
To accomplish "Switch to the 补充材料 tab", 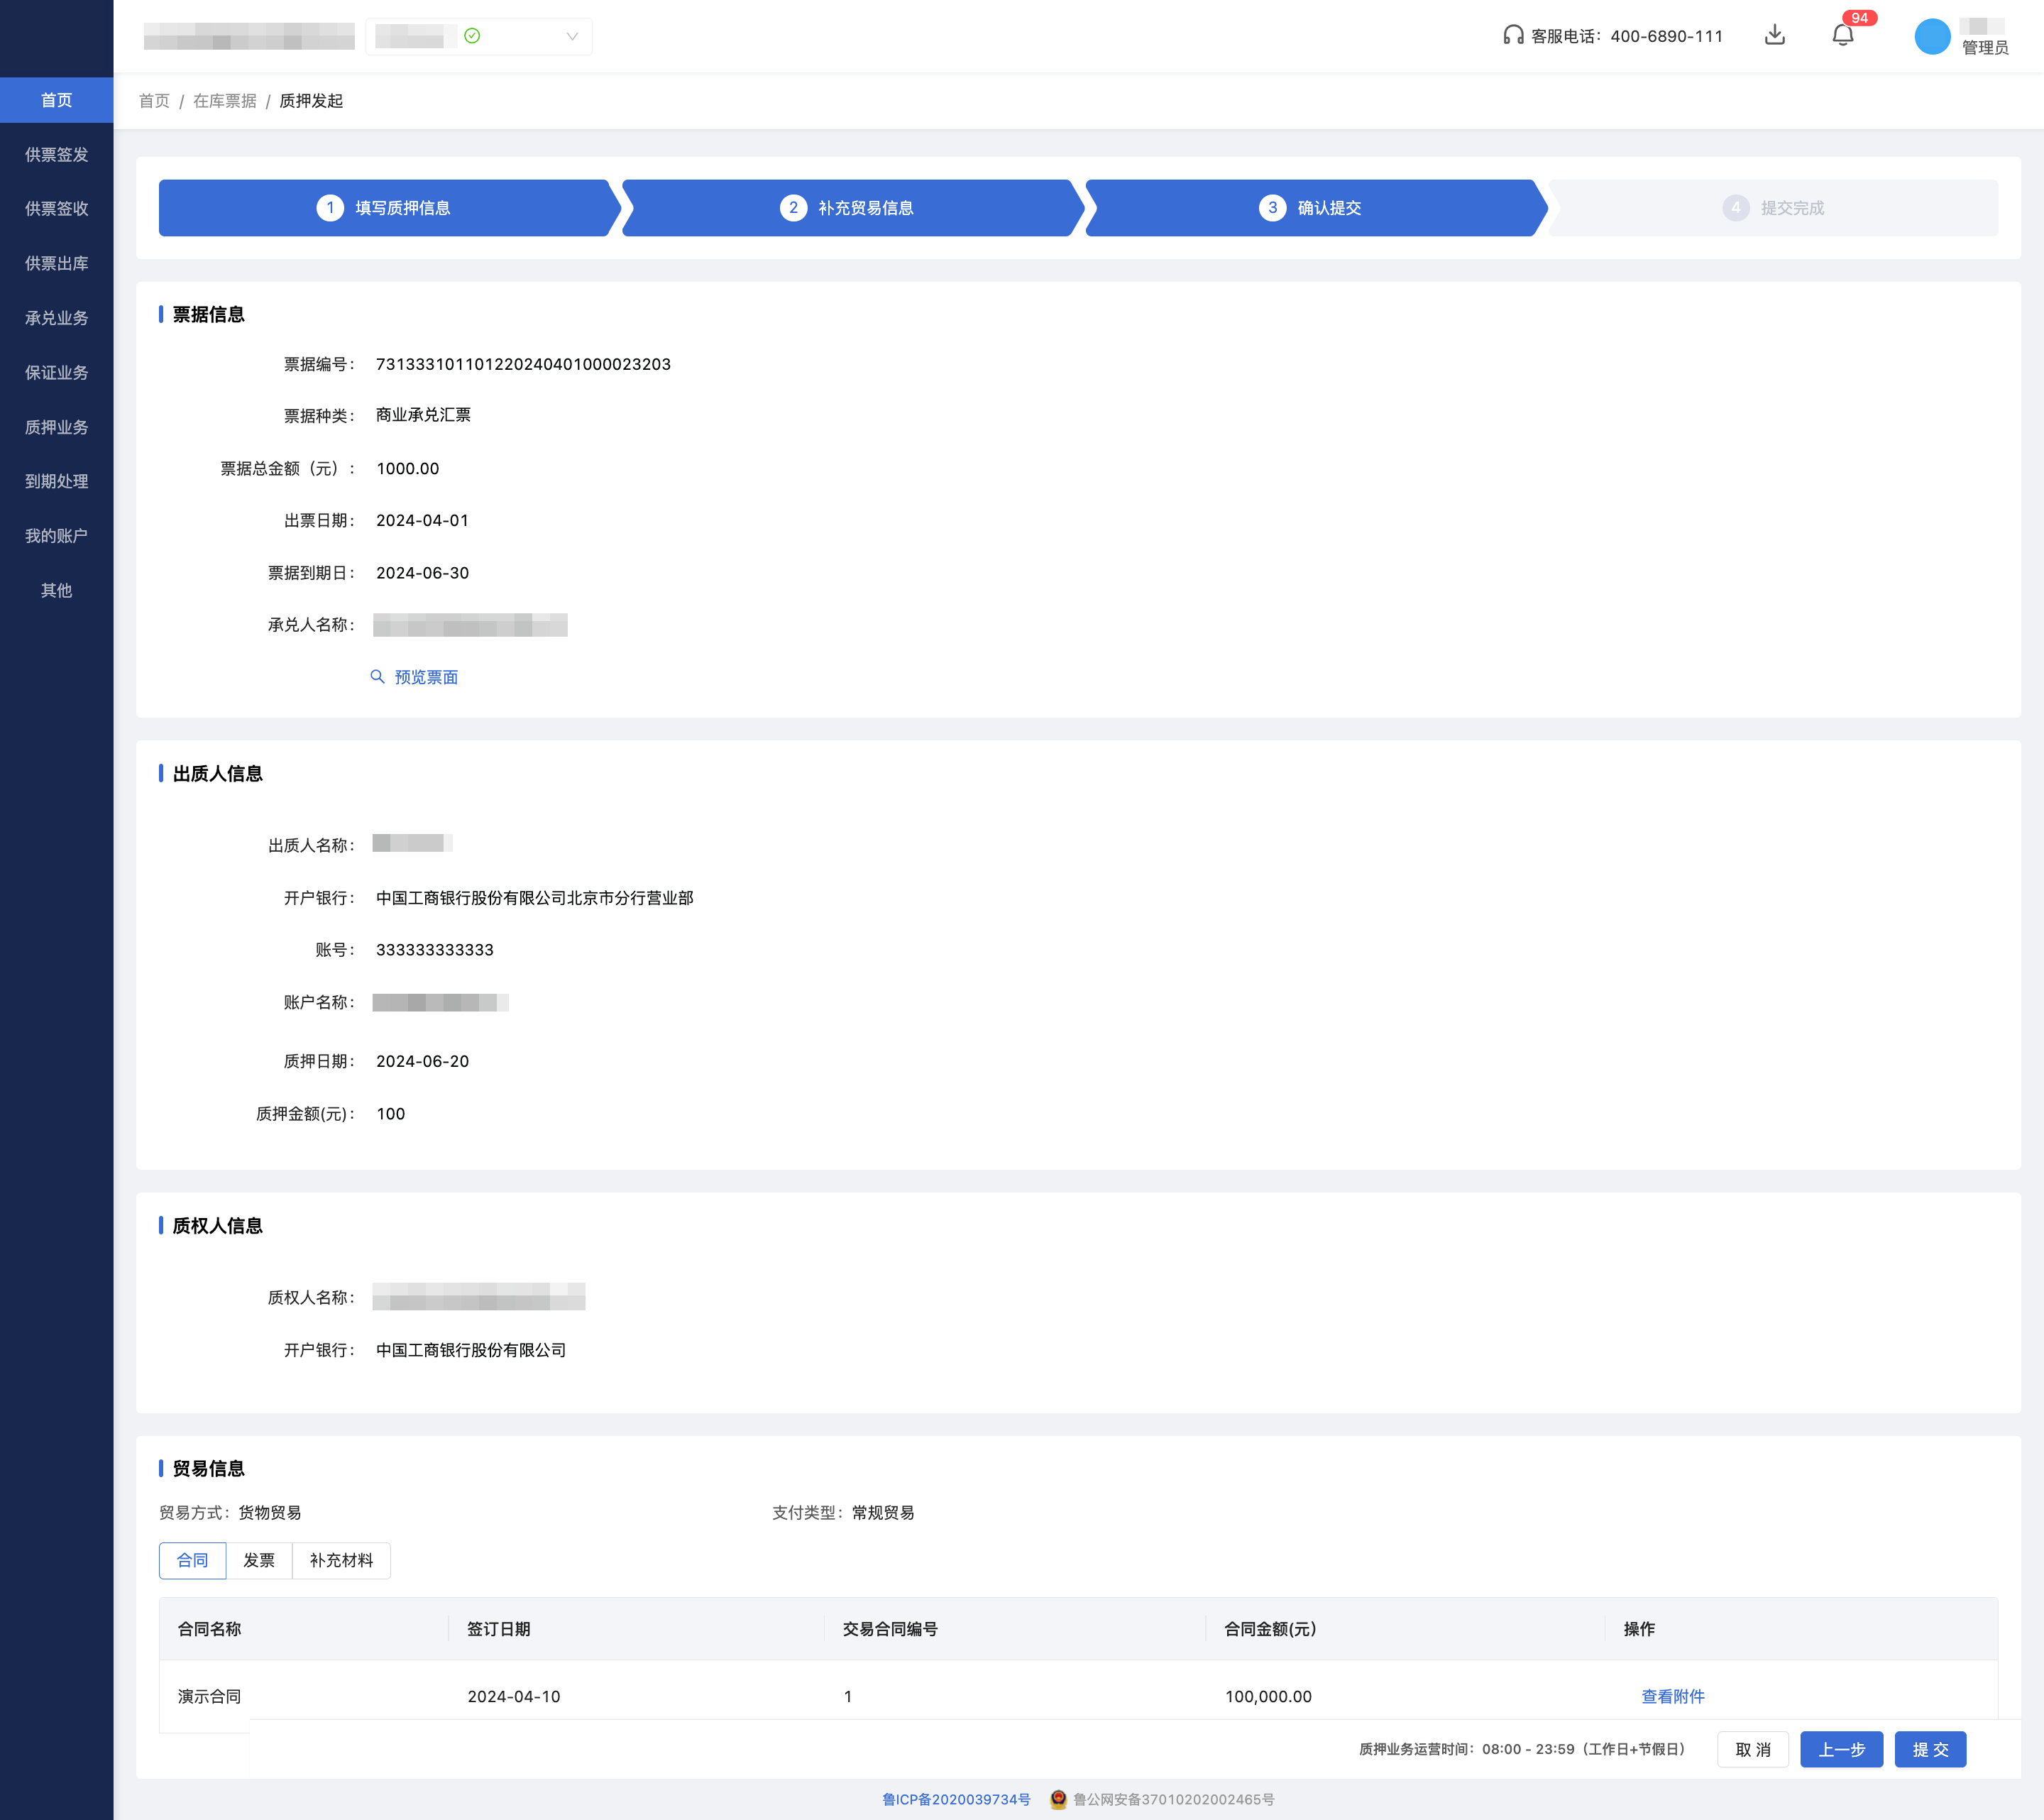I will (341, 1560).
